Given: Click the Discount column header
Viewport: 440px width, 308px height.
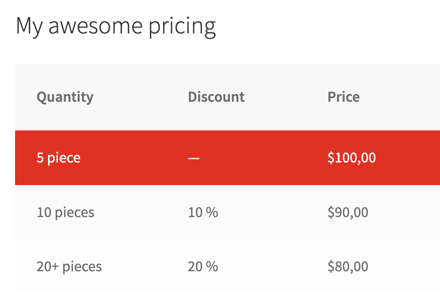Looking at the screenshot, I should pyautogui.click(x=216, y=97).
